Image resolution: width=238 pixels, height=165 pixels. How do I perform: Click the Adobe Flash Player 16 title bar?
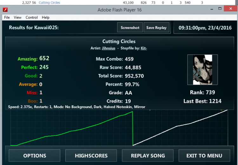point(119,10)
